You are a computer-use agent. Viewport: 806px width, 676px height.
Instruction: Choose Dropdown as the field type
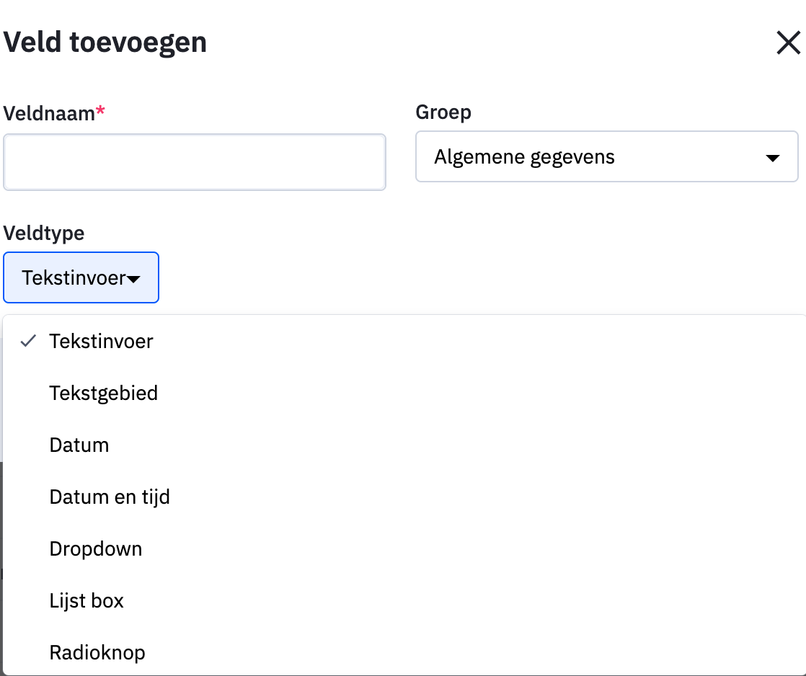(96, 548)
